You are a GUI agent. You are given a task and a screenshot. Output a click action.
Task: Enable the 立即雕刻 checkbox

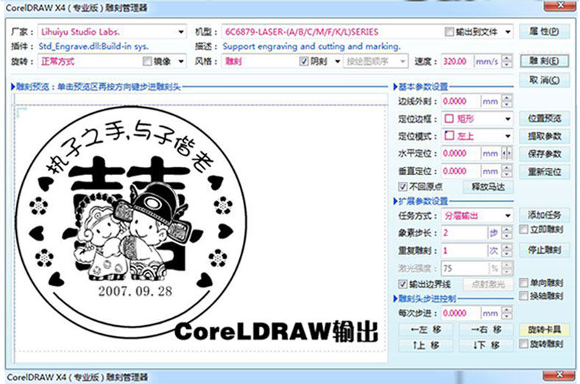(523, 230)
